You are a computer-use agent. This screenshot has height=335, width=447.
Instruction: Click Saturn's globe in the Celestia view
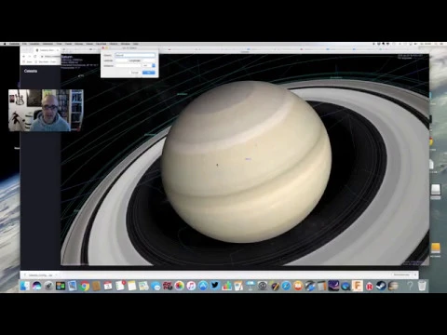(x=246, y=161)
